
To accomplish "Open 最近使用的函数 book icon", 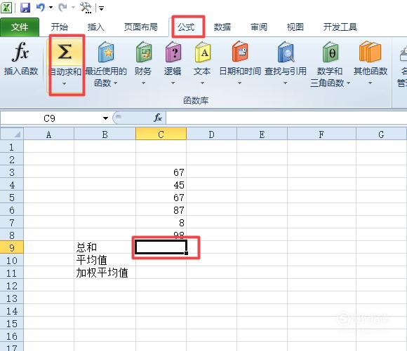I will [106, 52].
